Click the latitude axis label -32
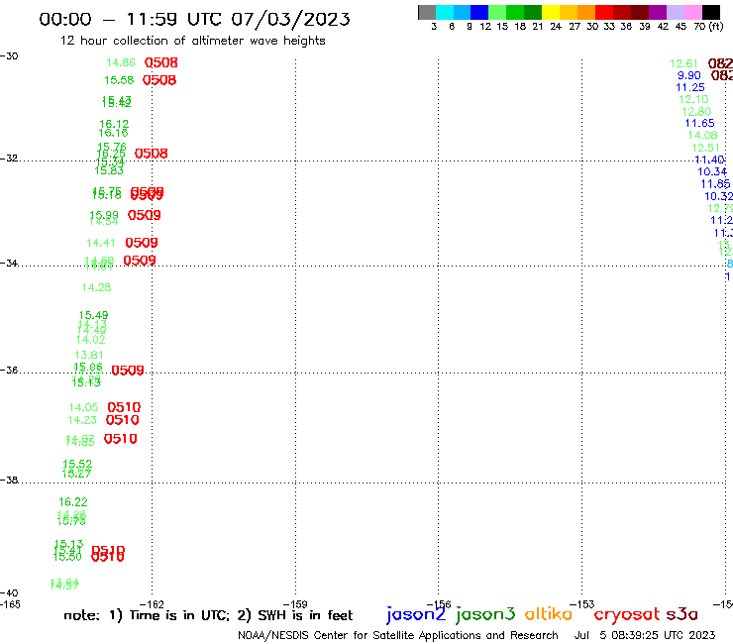Viewport: 733px width, 644px height. pos(9,159)
